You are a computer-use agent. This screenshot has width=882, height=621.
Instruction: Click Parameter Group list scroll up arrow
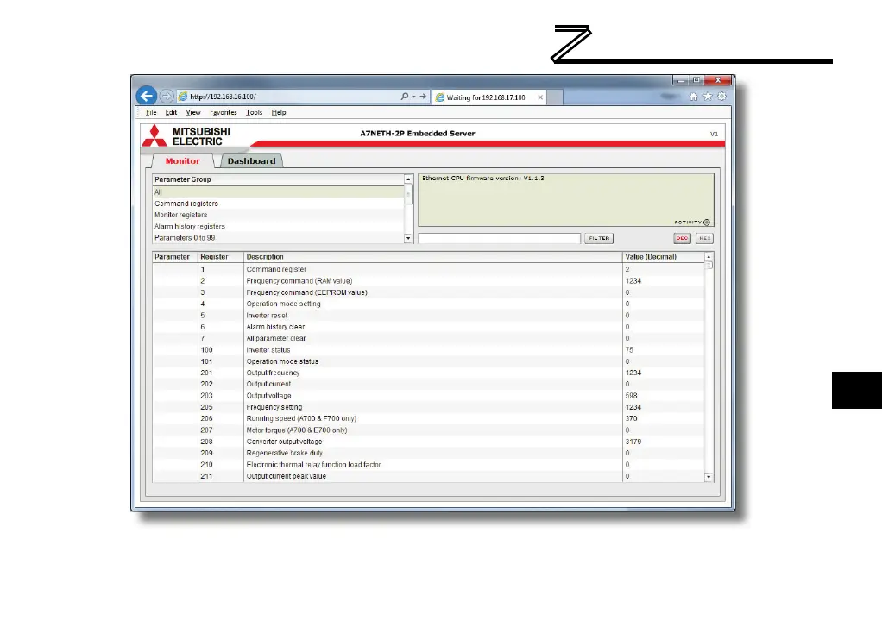(408, 179)
